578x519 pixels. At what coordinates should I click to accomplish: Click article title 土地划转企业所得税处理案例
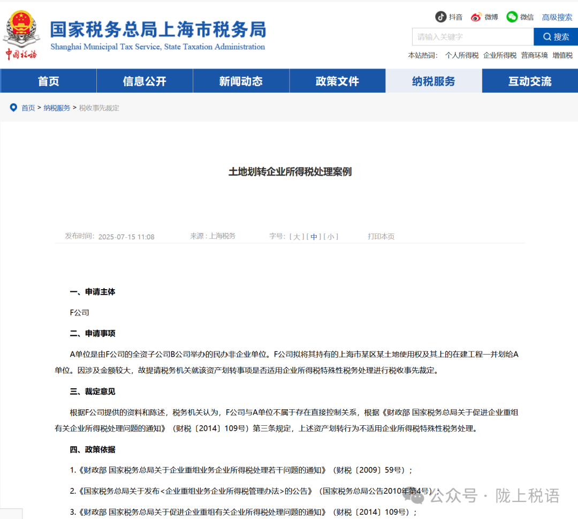click(x=290, y=171)
